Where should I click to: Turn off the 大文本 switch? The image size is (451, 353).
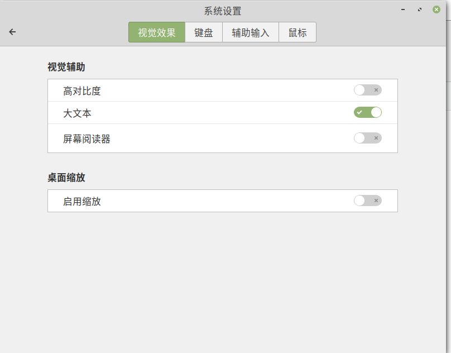tap(368, 112)
